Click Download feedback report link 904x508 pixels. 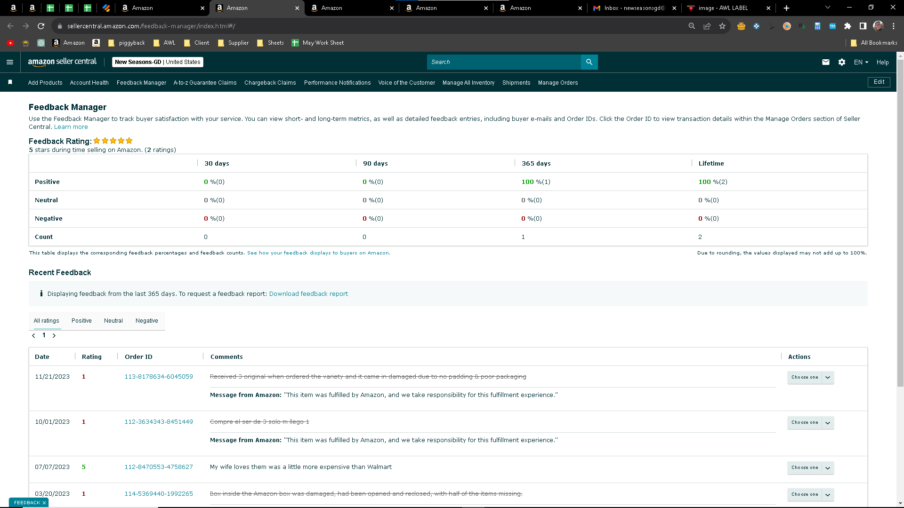308,294
